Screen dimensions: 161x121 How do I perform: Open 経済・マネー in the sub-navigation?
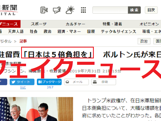(69, 31)
